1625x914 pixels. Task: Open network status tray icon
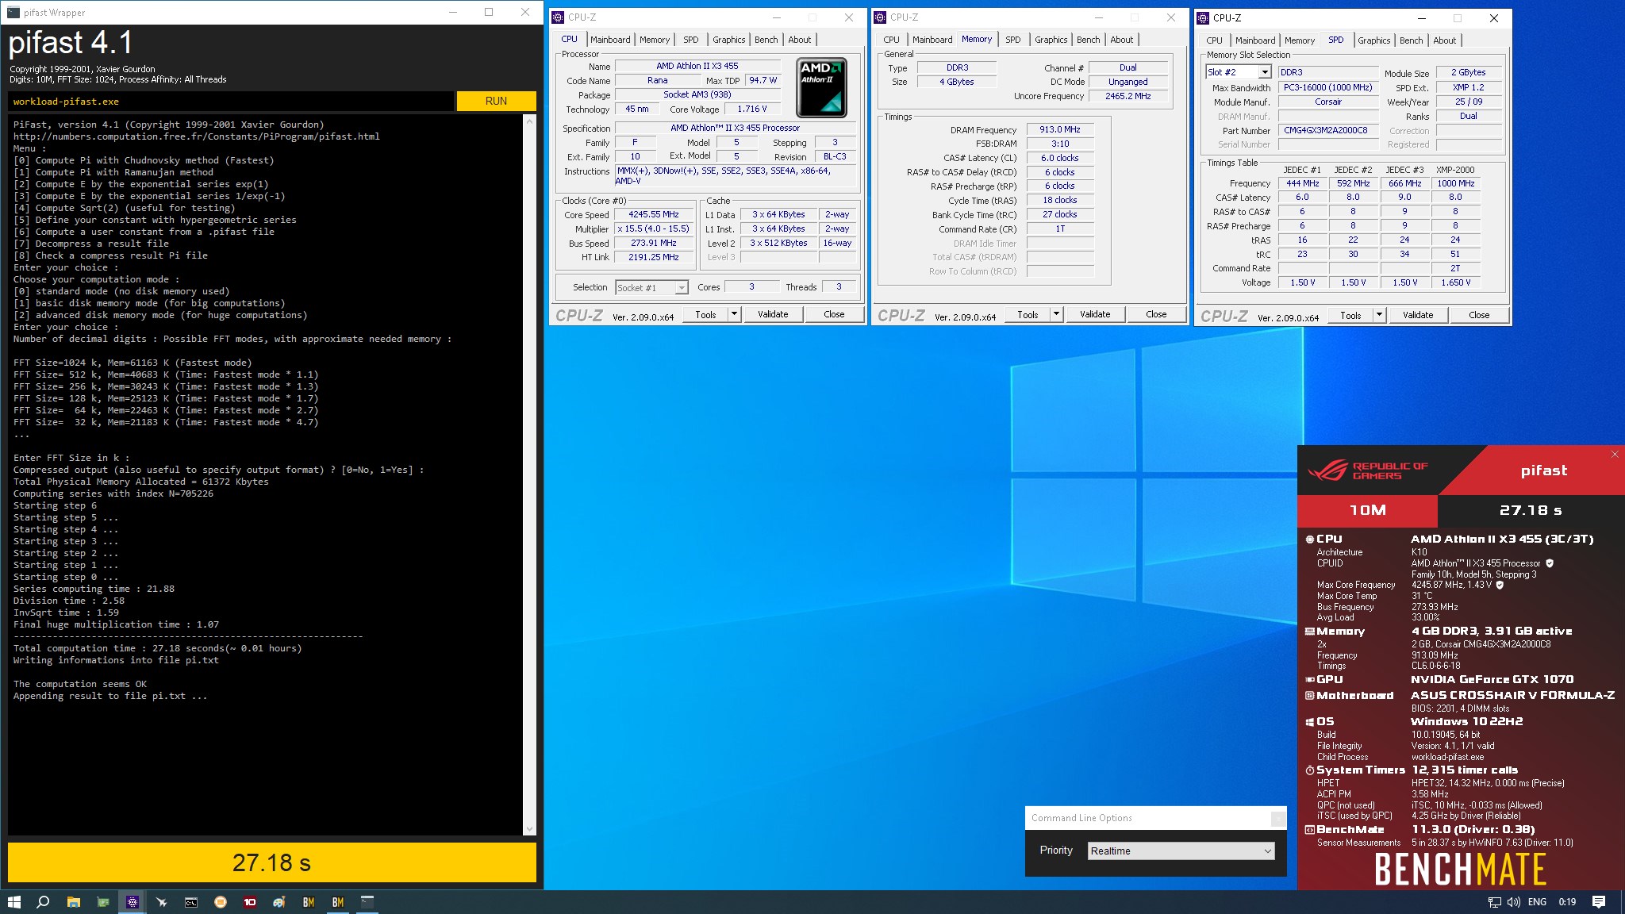[x=1494, y=902]
